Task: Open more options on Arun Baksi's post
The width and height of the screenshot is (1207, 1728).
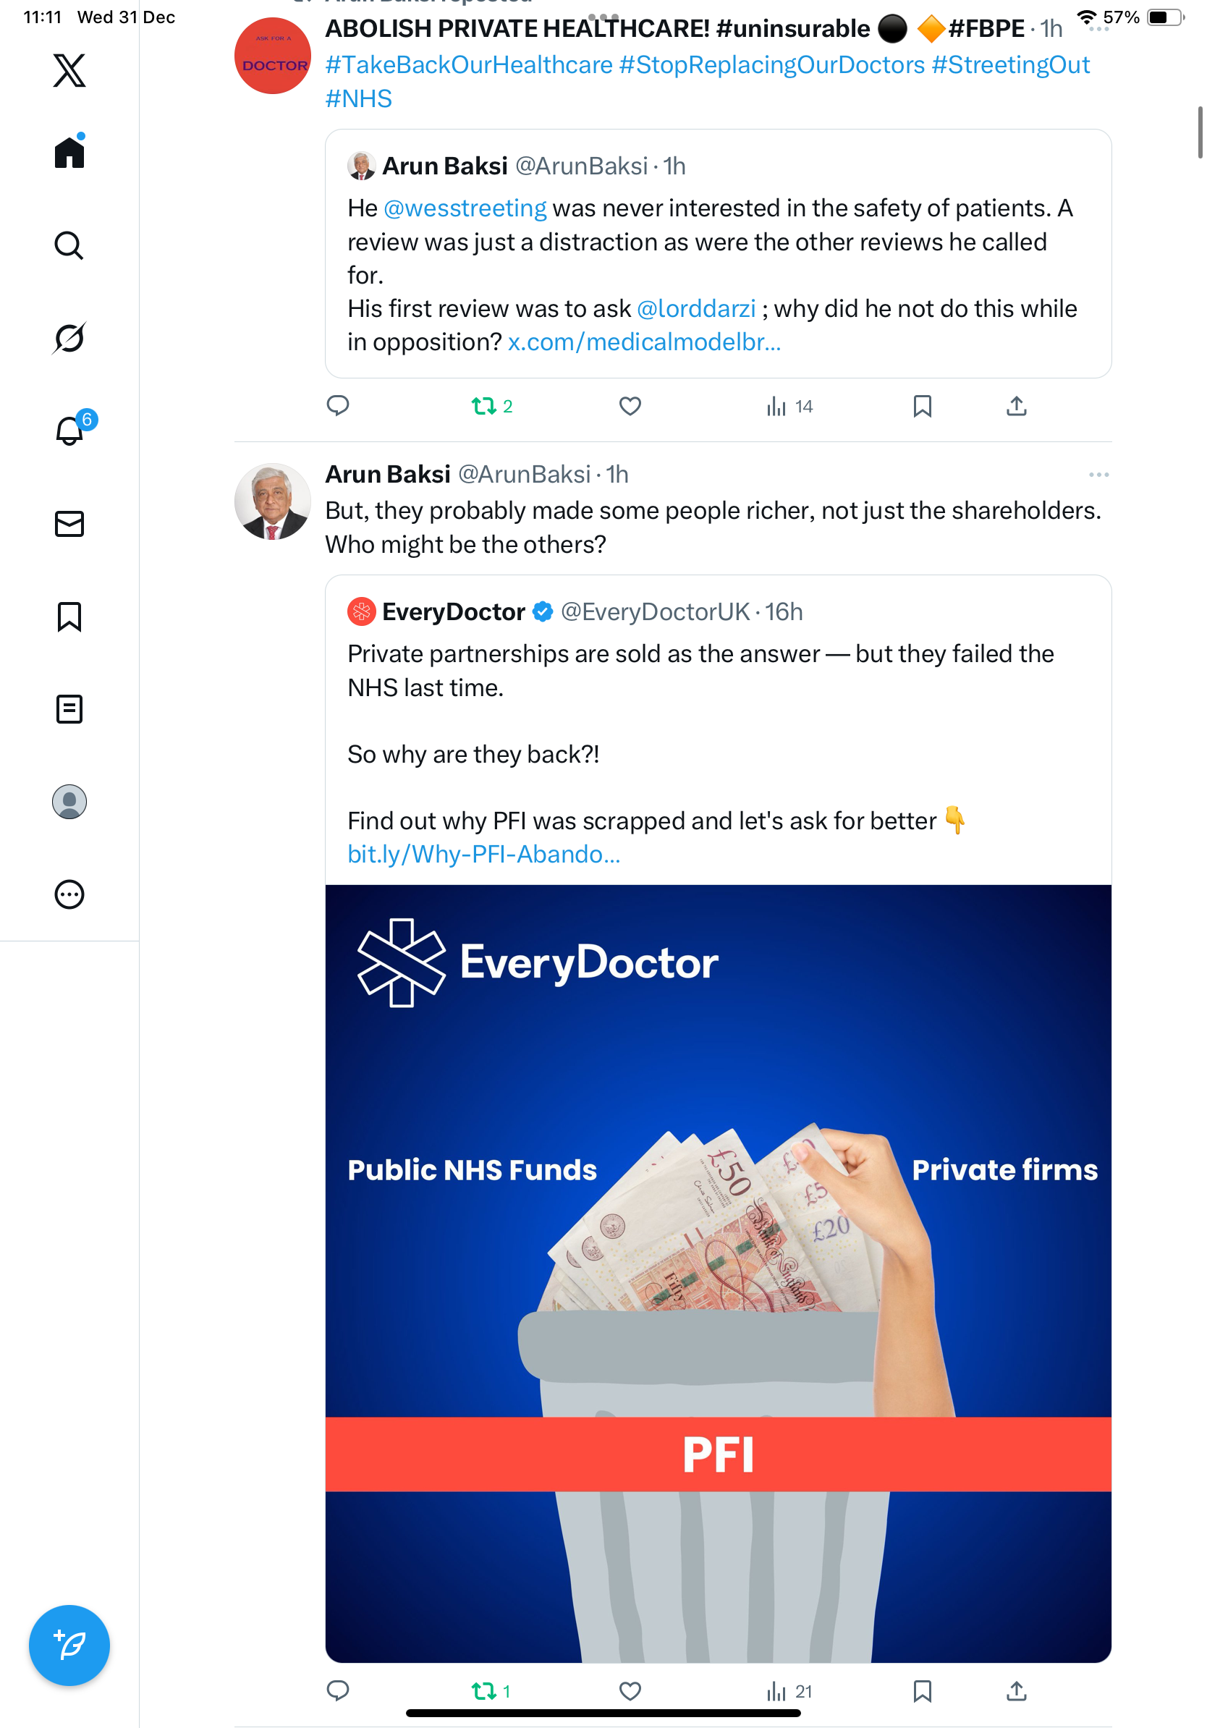Action: point(1098,474)
